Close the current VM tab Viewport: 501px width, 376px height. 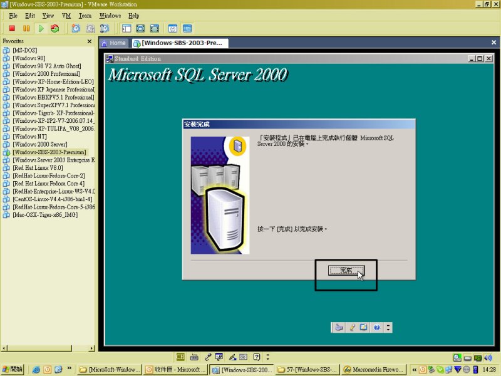[x=493, y=43]
